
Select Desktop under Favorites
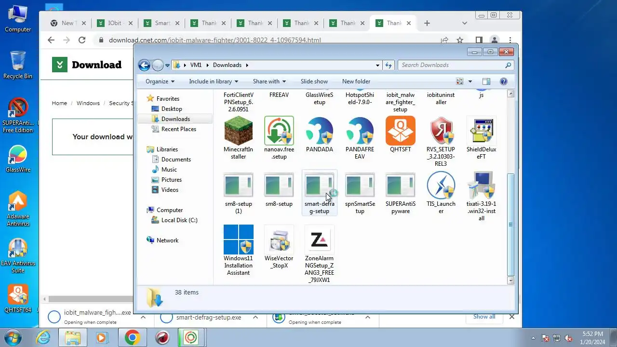[172, 109]
